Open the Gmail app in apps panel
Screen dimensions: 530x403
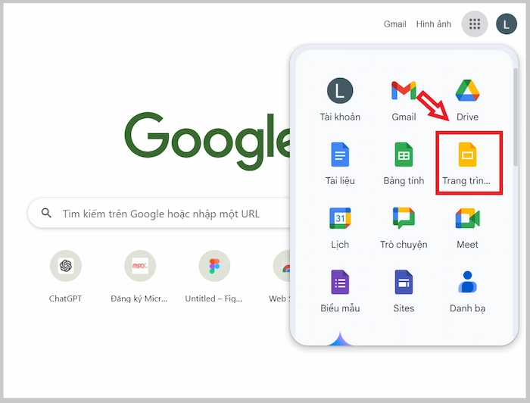pos(404,100)
